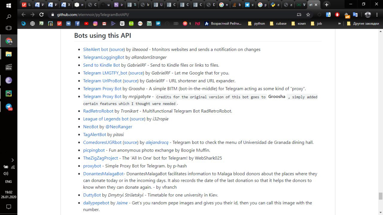Switch to the Telegram tab

point(249,5)
